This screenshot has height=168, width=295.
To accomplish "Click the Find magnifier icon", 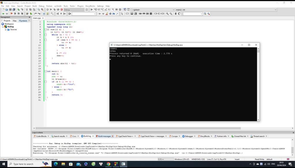I will [39, 10].
